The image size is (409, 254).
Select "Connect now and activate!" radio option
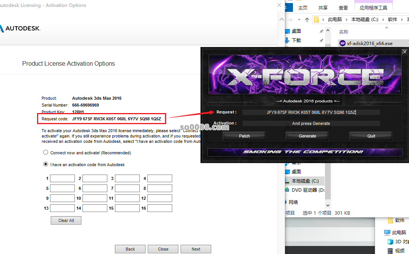point(45,152)
